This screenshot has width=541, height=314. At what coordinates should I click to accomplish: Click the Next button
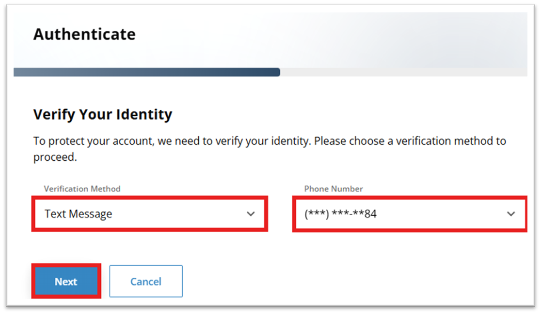point(66,281)
